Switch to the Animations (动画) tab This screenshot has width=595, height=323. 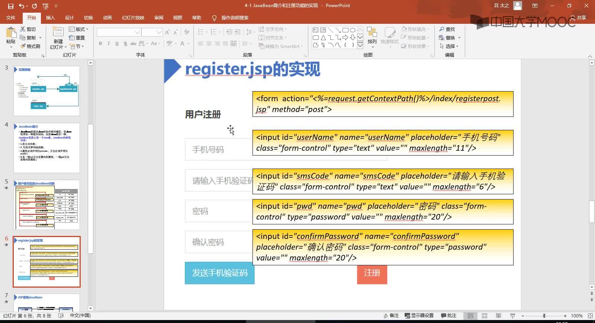click(x=107, y=17)
